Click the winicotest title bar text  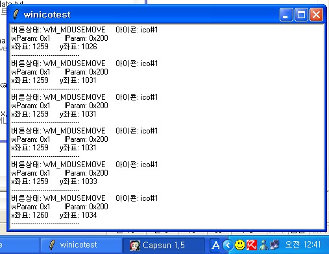point(47,15)
